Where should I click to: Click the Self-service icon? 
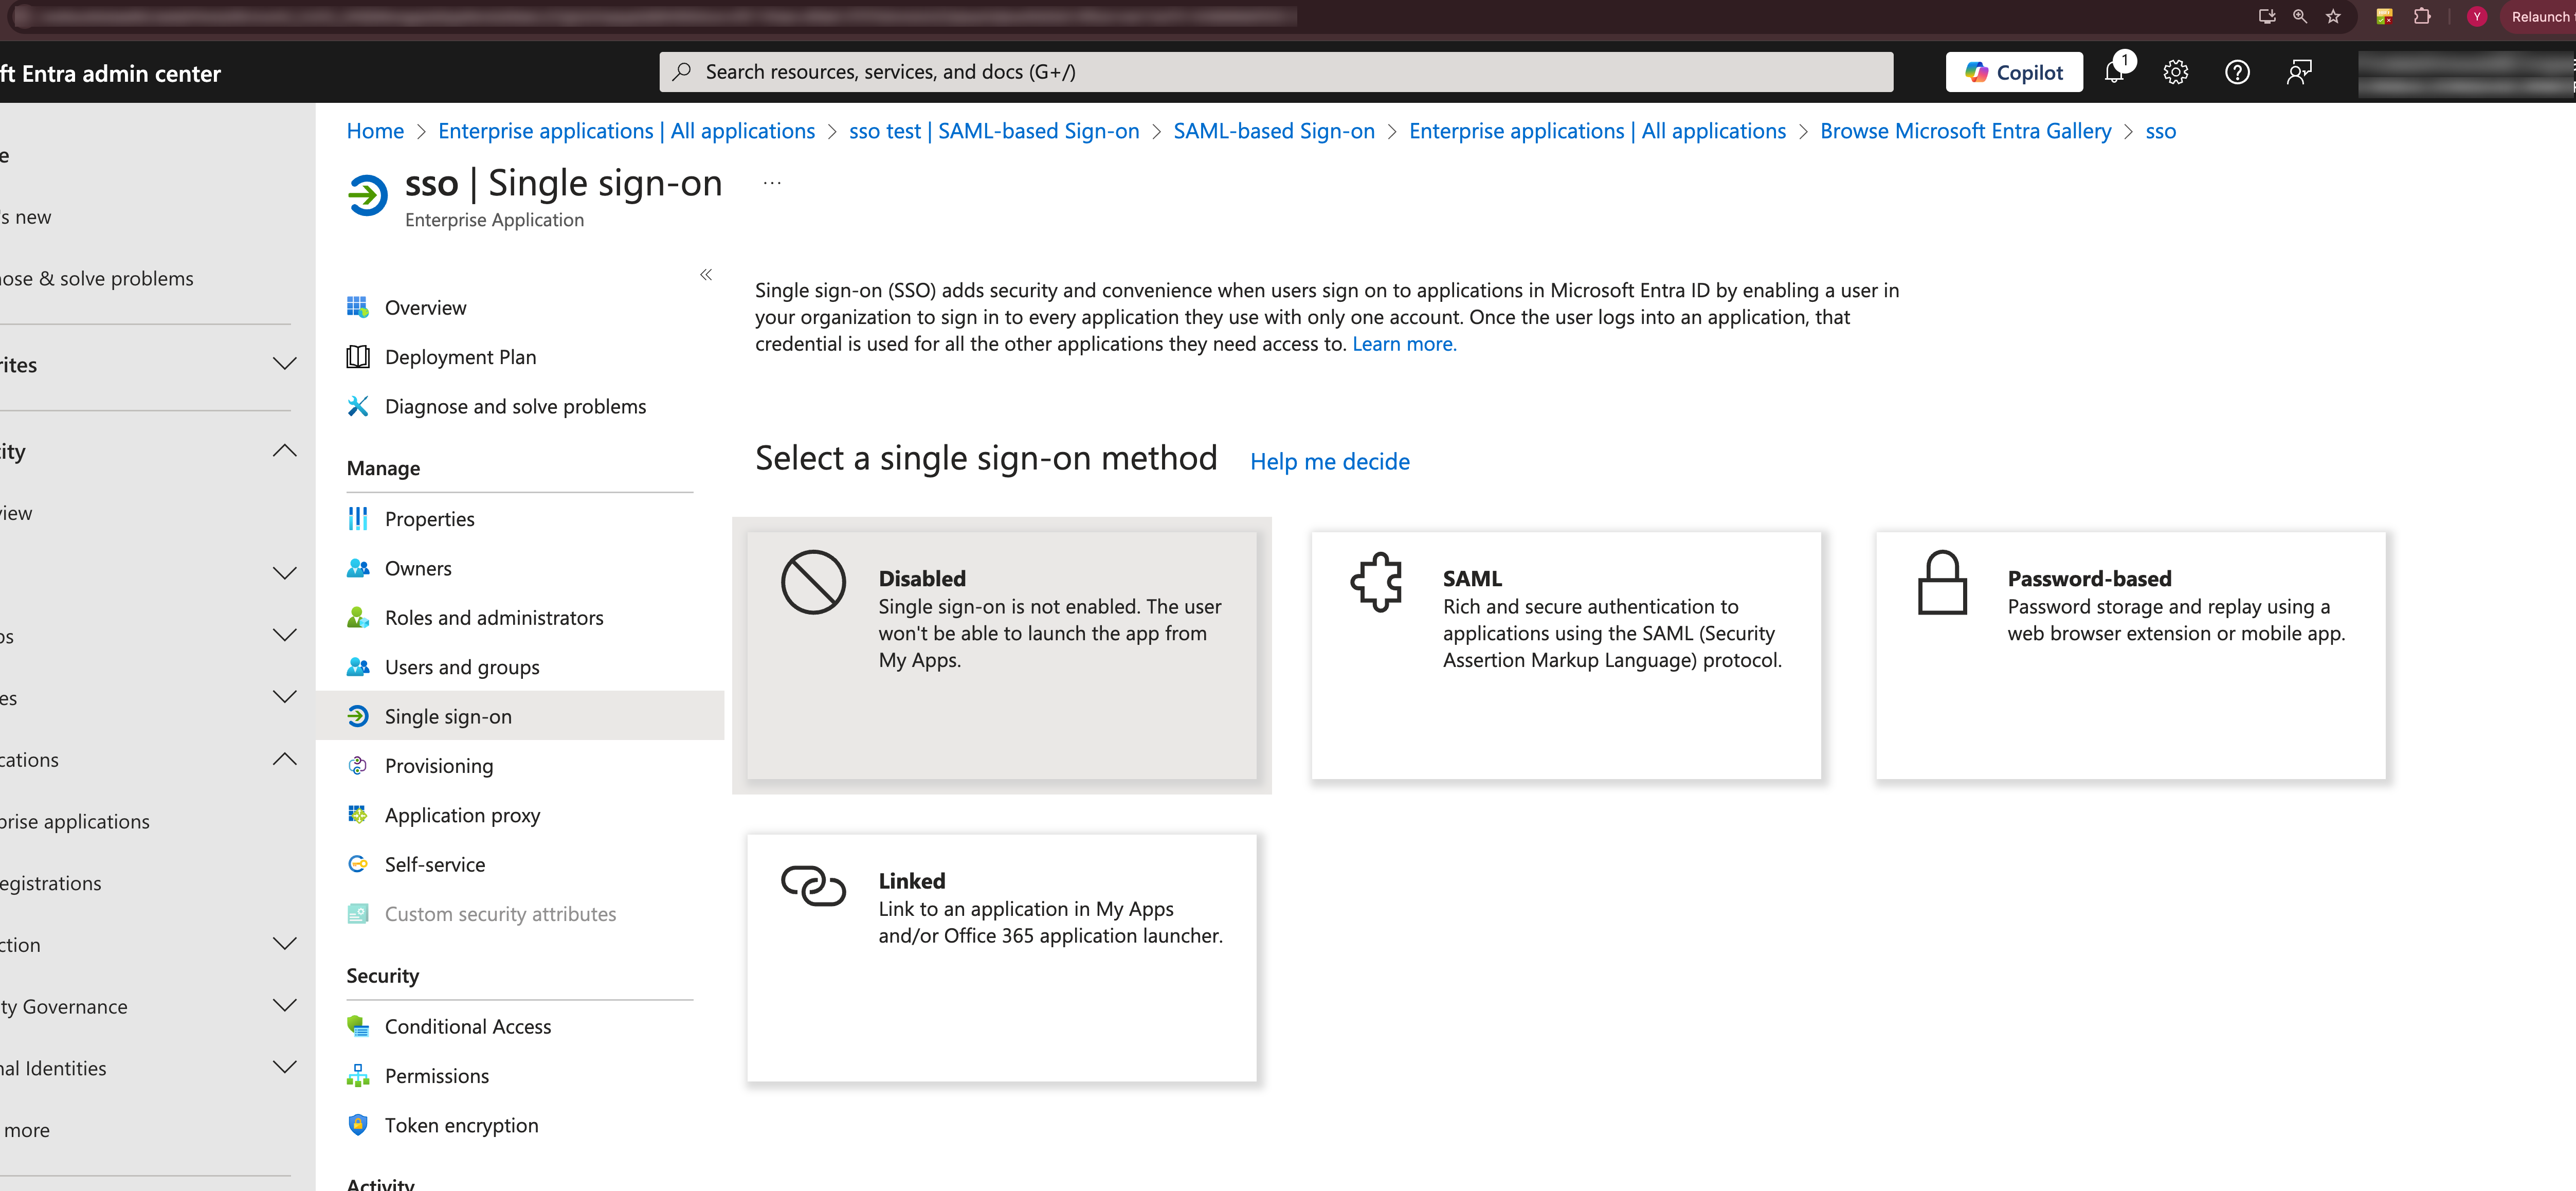358,864
